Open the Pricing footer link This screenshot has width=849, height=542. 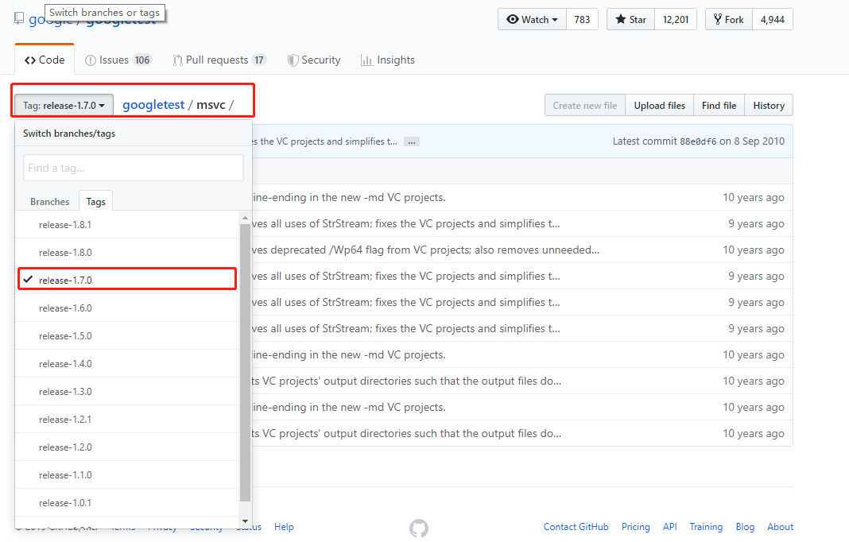[636, 527]
